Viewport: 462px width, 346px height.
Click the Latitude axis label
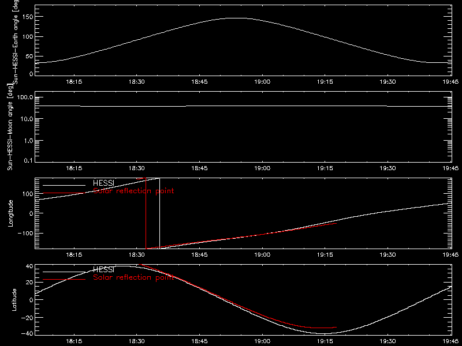point(14,300)
